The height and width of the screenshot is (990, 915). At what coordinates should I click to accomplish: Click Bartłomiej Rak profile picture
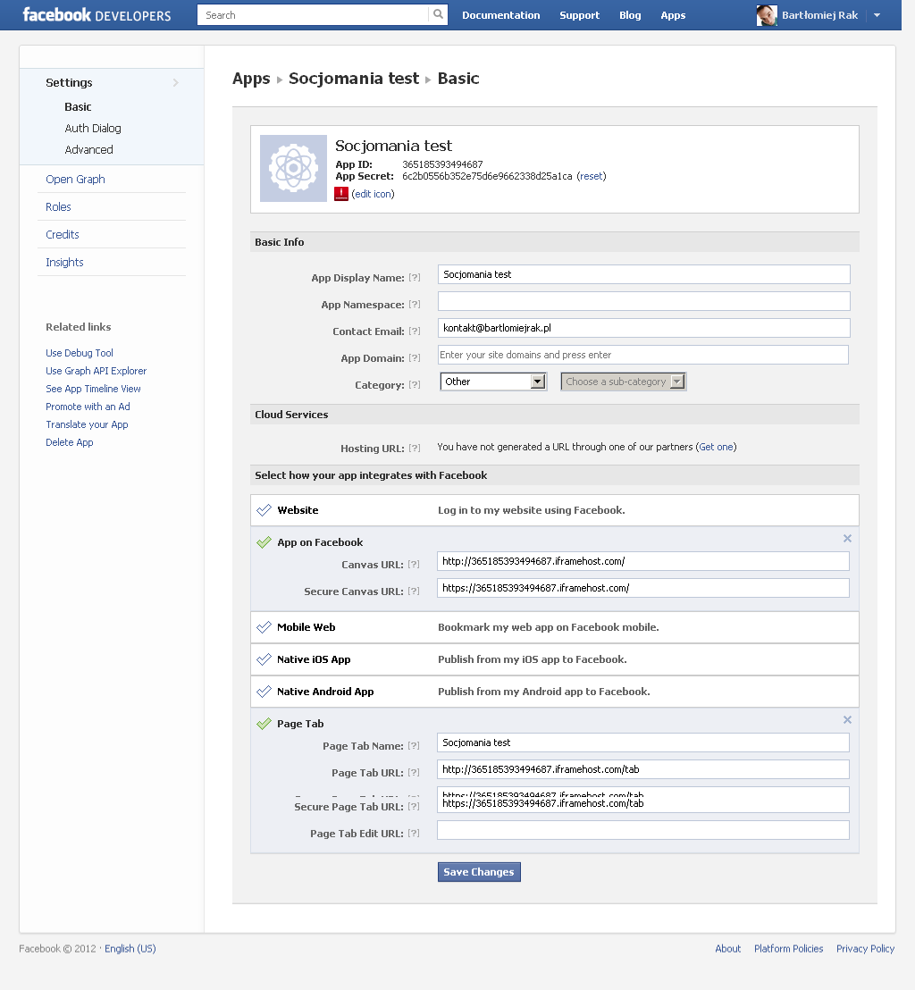(x=767, y=15)
